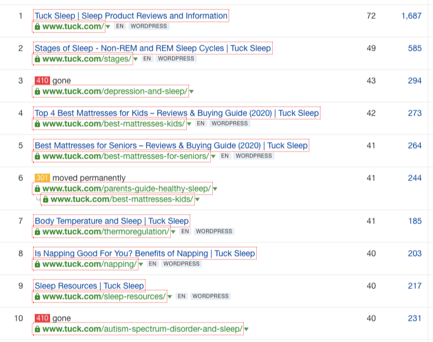This screenshot has height=342, width=433.
Task: Open the 231 value in the autism-spectrum-disorder row
Action: click(x=415, y=318)
